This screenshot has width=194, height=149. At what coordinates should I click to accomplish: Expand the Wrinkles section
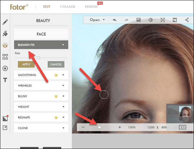pyautogui.click(x=41, y=85)
